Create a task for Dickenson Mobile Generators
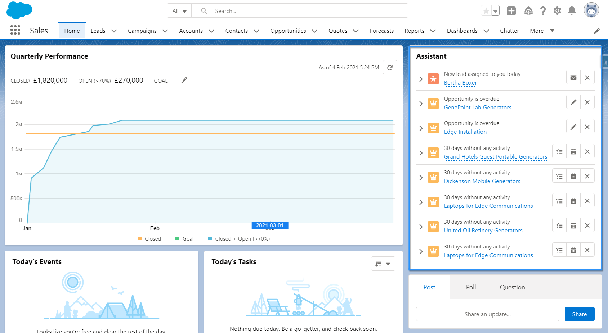Viewport: 608px width, 333px height. [559, 176]
